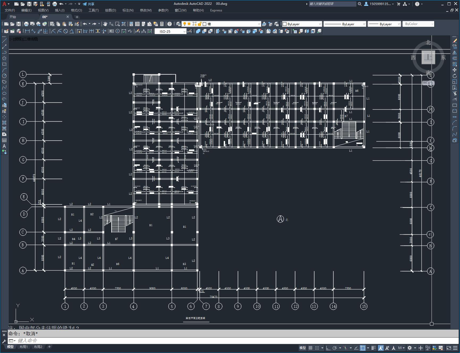Viewport: 460px width, 353px height.
Task: Toggle snap mode in status bar
Action: click(317, 348)
